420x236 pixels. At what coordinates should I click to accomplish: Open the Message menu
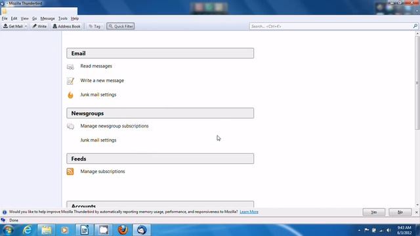point(47,18)
